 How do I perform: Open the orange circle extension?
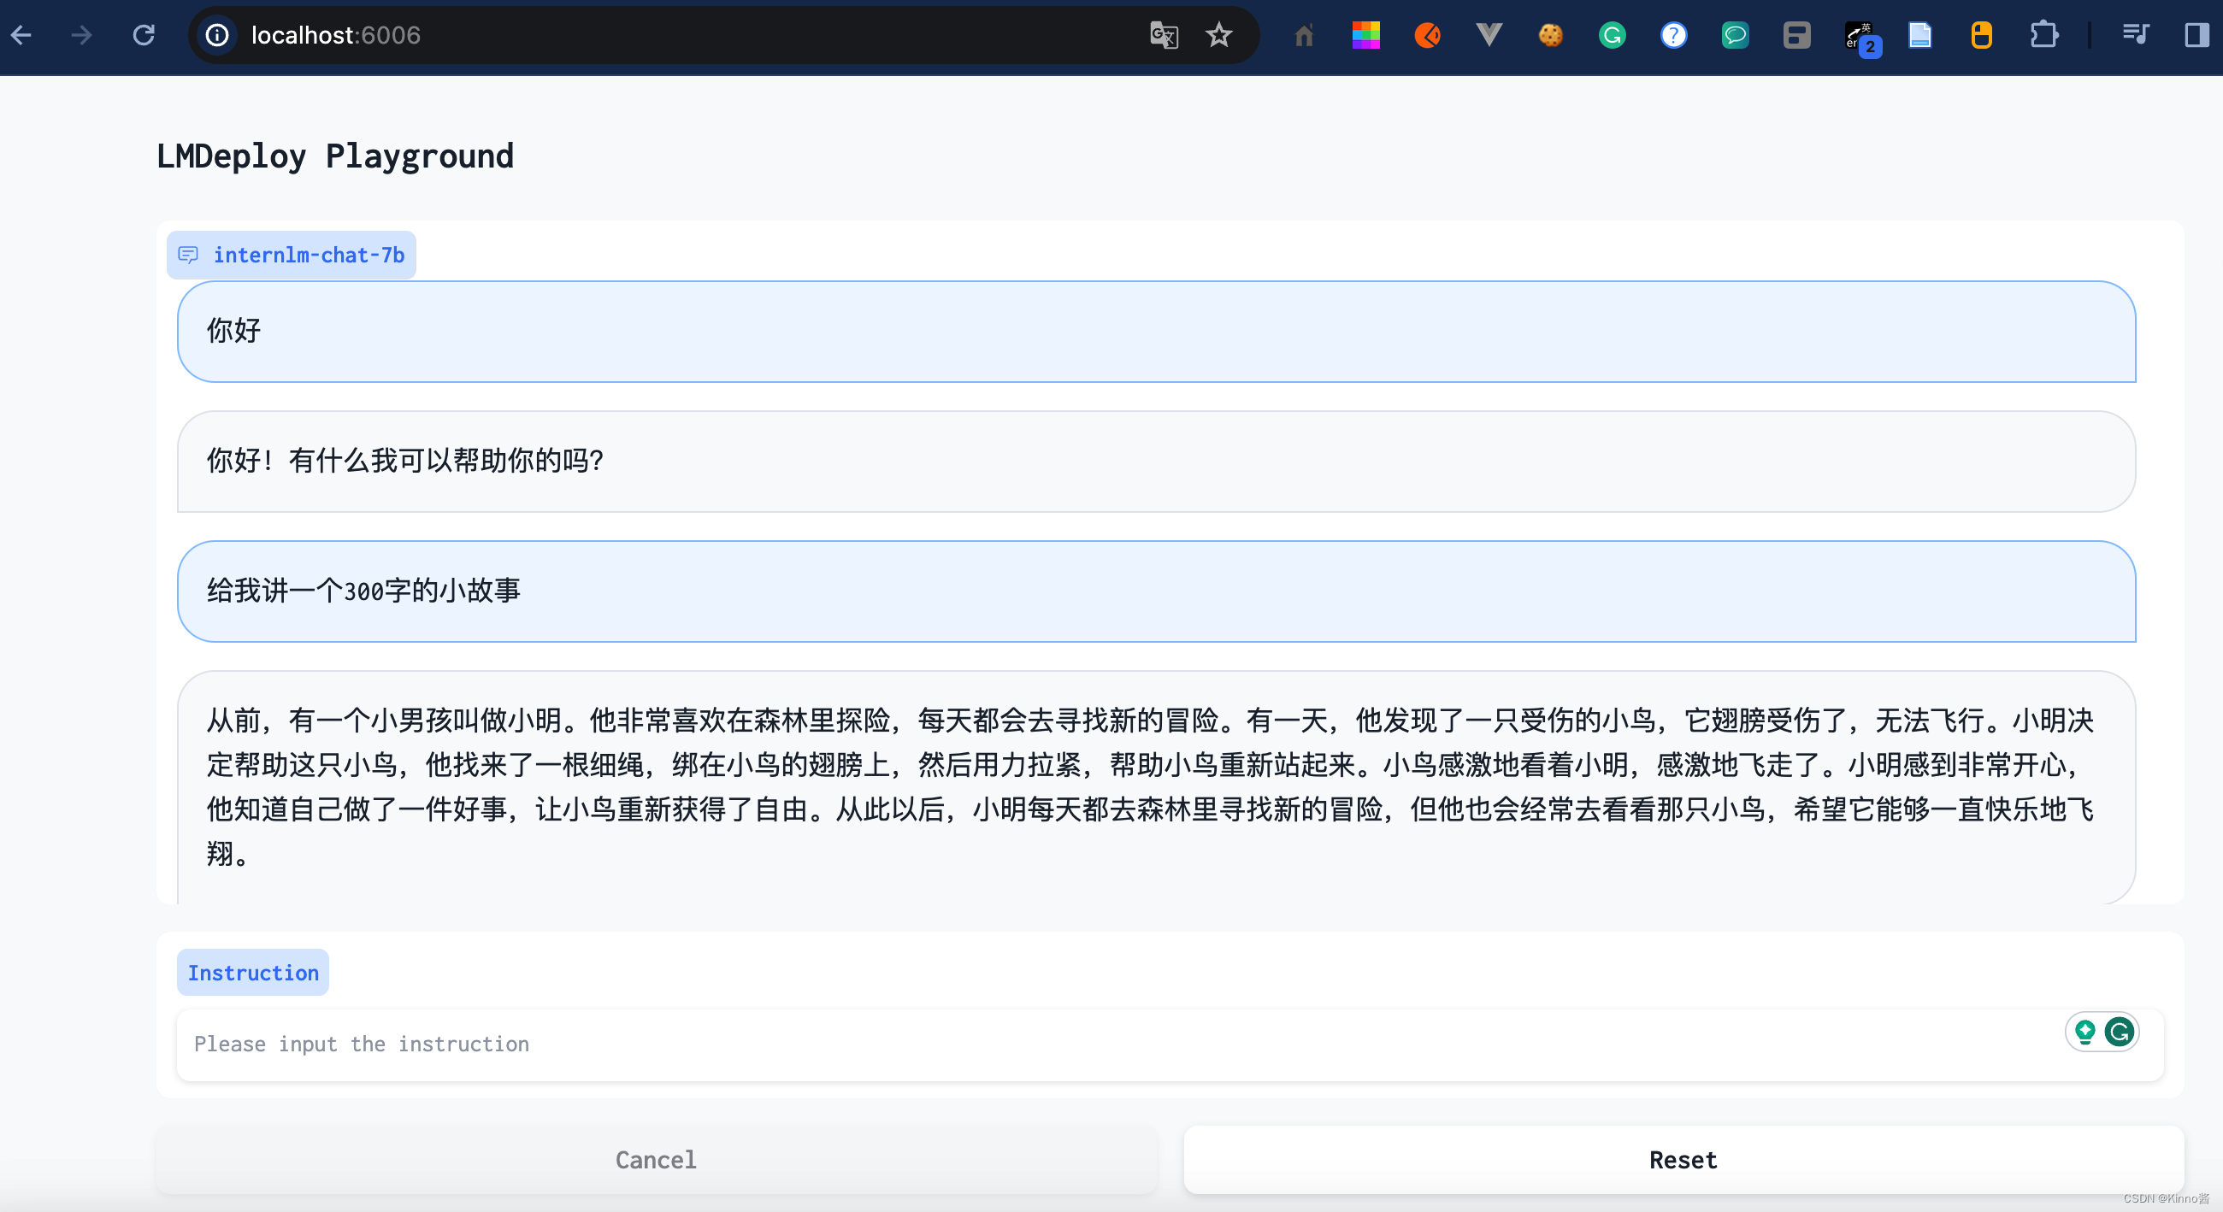click(1427, 35)
